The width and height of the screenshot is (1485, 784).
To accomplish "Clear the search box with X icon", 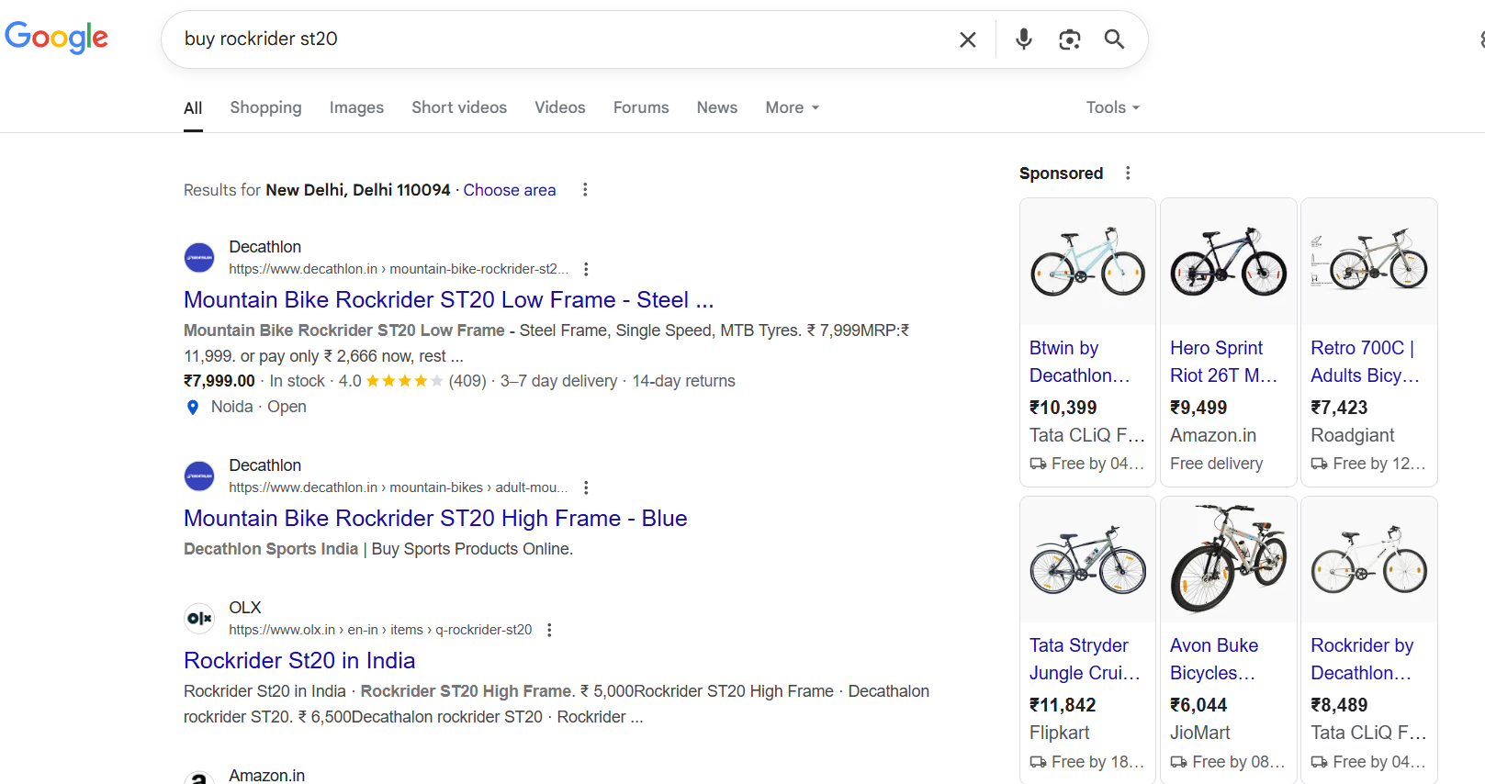I will tap(967, 39).
